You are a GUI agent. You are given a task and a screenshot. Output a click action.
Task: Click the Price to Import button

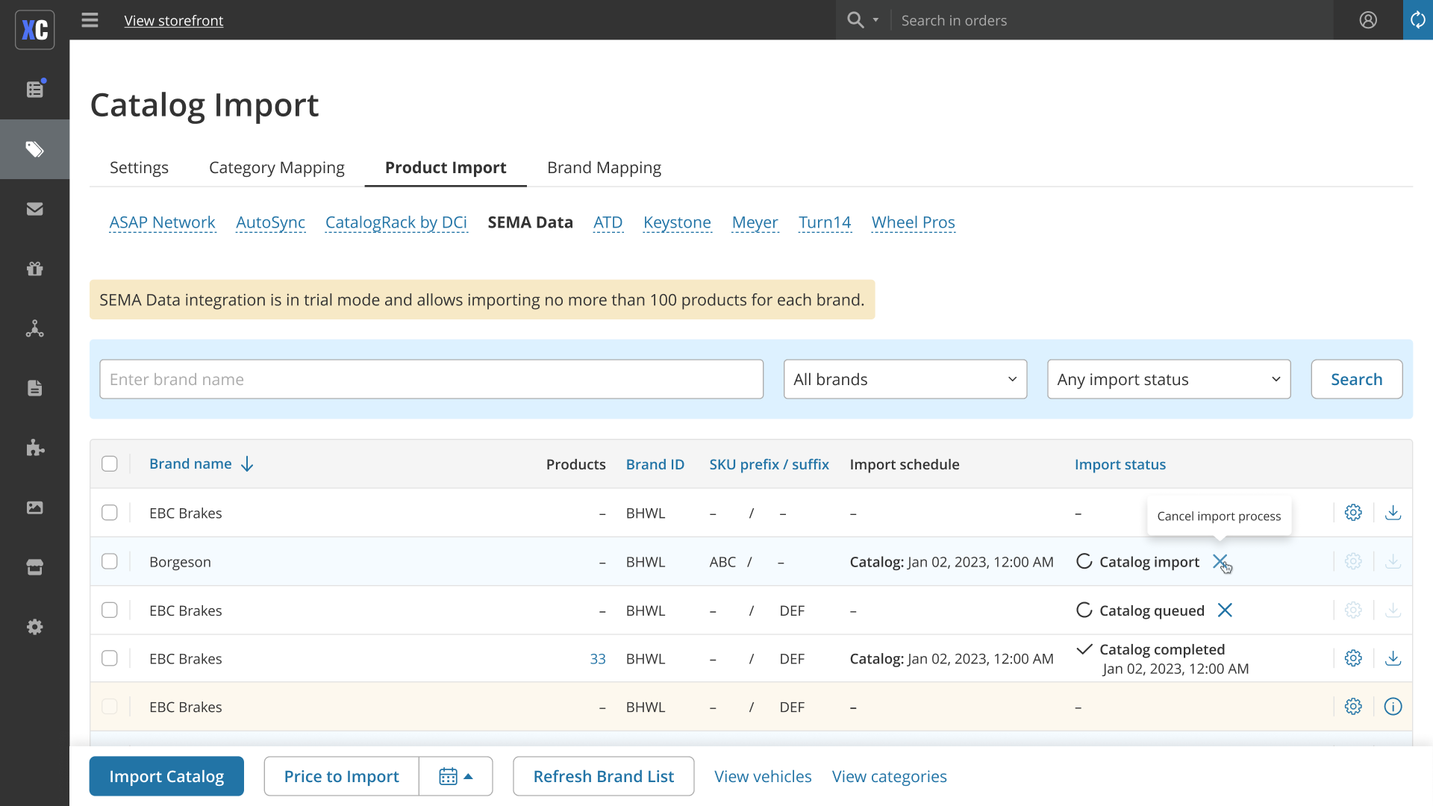pos(341,776)
